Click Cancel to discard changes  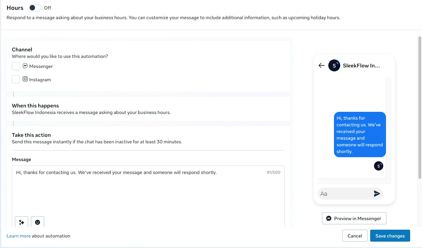click(355, 236)
